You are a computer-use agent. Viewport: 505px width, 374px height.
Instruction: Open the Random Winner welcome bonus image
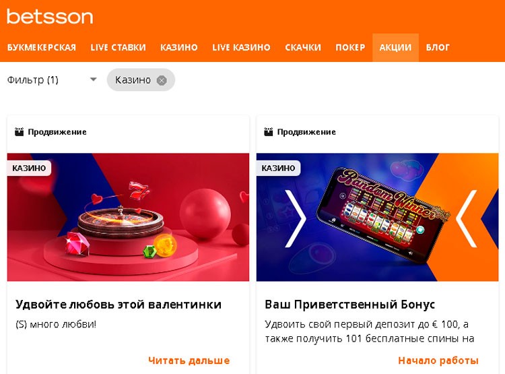click(378, 217)
